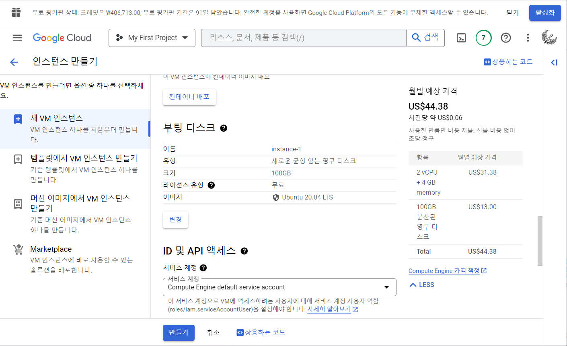Select 머신 이미지에서 VM 인스턴스 만들기 option
567x346 pixels.
[x=75, y=214]
